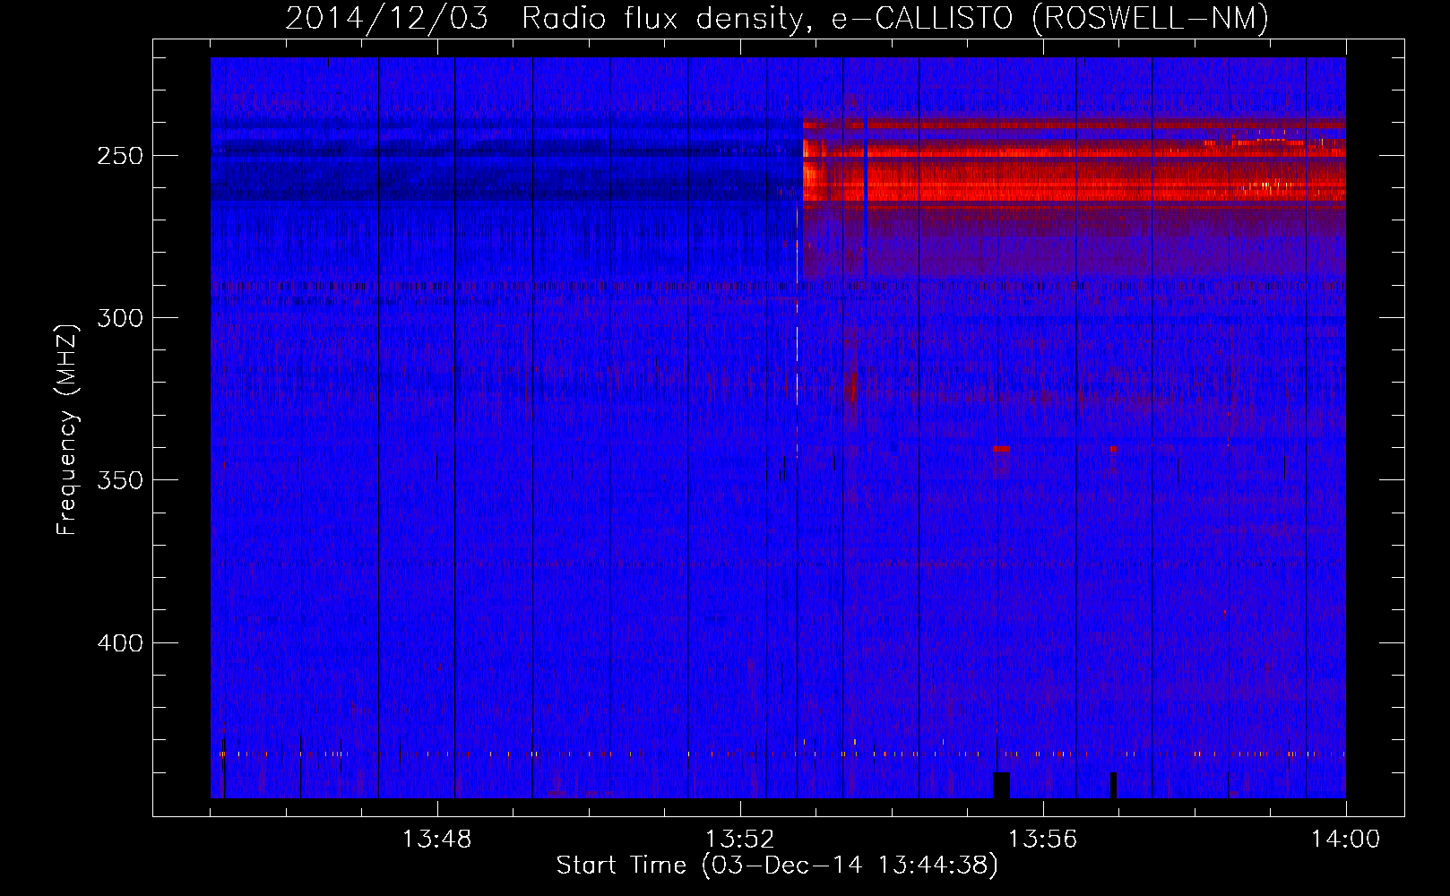Click the 400 frequency tick label
The width and height of the screenshot is (1450, 896).
pyautogui.click(x=120, y=643)
